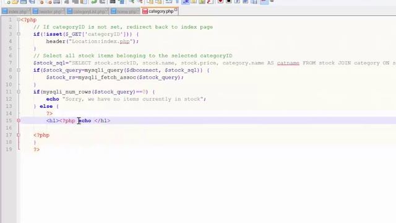This screenshot has height=223, width=396.
Task: Click the Zoom In magnifier icon
Action: (132, 2)
